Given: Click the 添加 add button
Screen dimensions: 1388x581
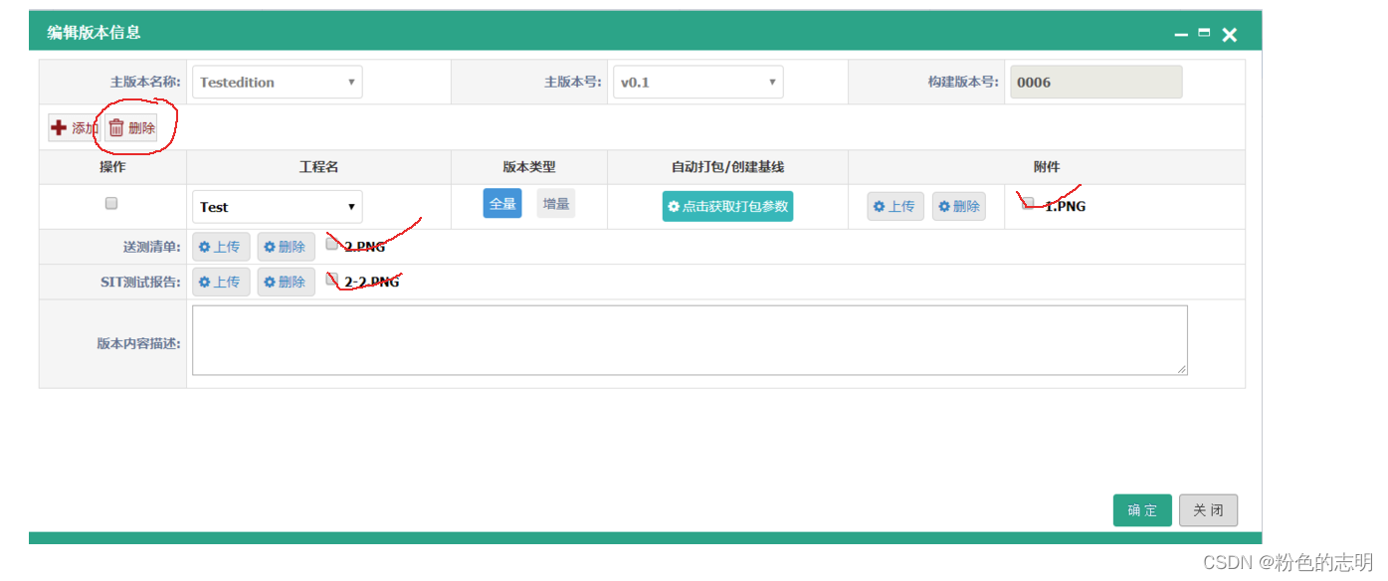Looking at the screenshot, I should pos(75,128).
